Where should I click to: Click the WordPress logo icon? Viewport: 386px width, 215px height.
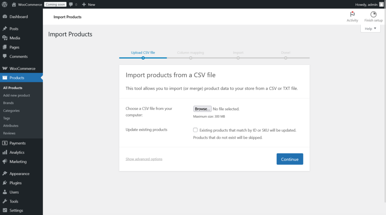pyautogui.click(x=5, y=5)
